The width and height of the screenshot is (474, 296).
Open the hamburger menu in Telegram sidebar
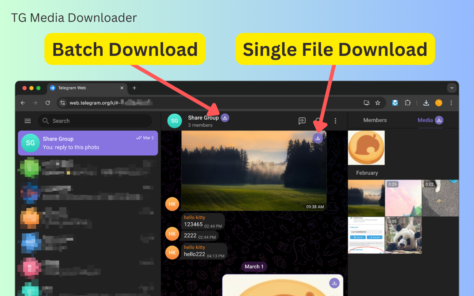tap(27, 121)
